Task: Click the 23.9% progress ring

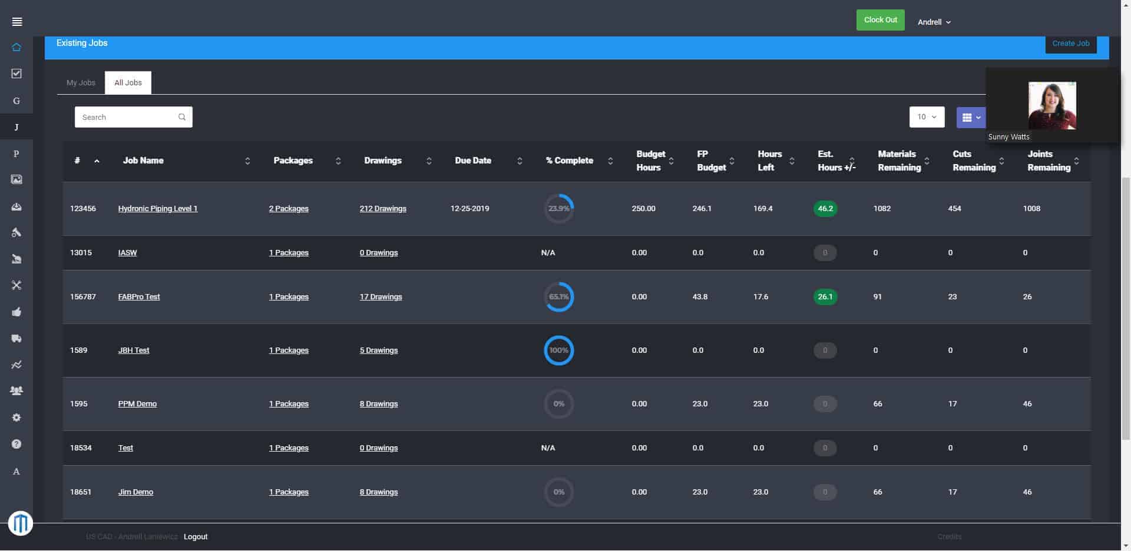Action: pos(558,209)
